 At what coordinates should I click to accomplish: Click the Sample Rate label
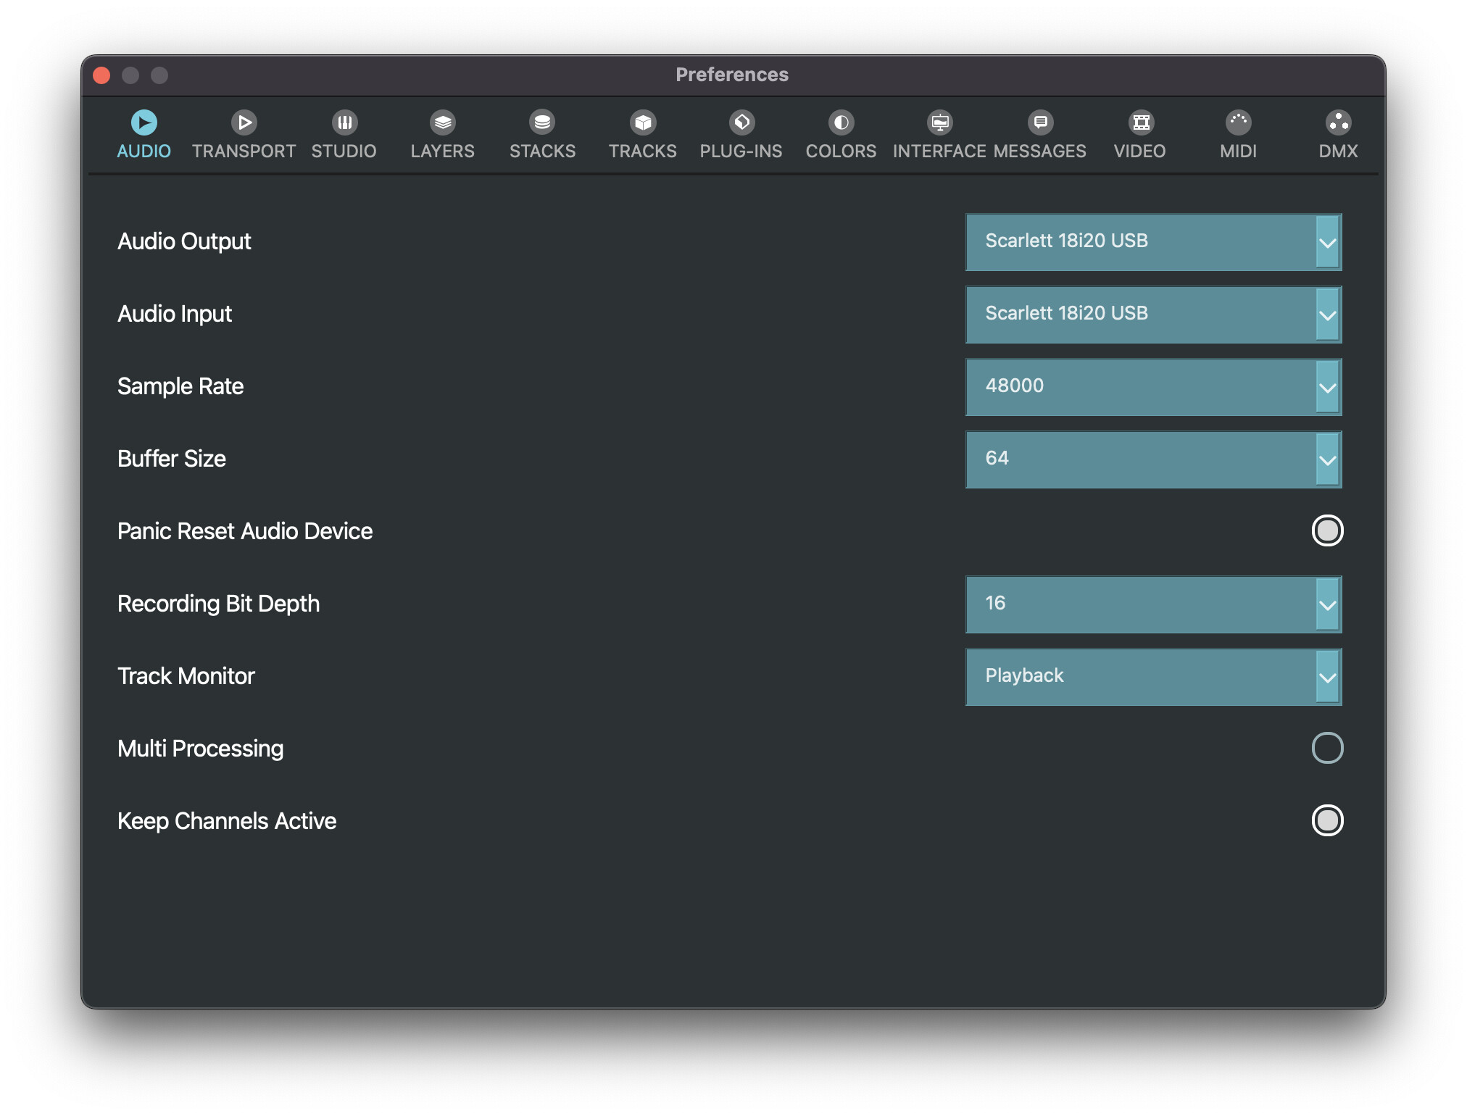coord(180,386)
